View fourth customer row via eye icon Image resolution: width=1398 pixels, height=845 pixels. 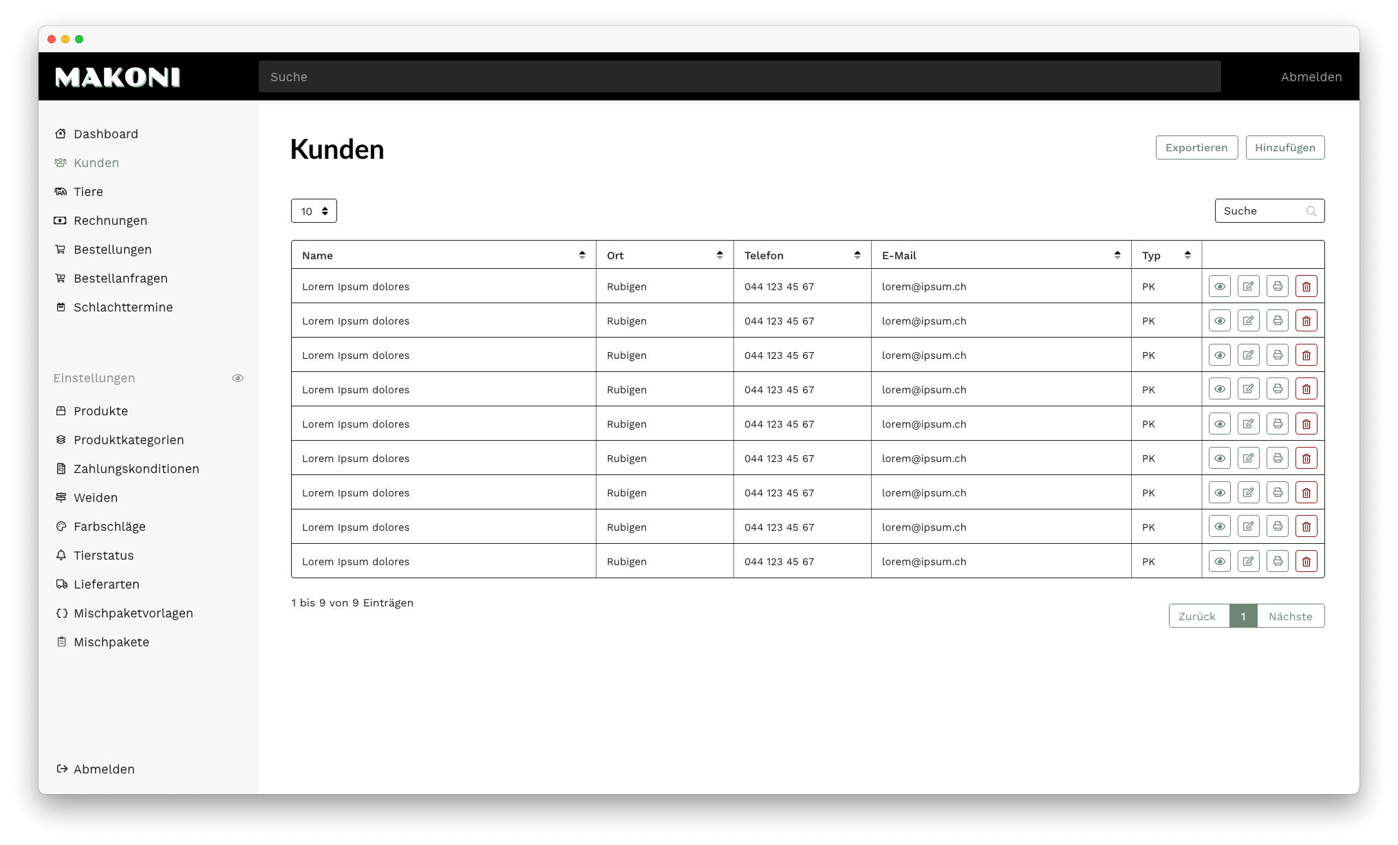point(1219,389)
